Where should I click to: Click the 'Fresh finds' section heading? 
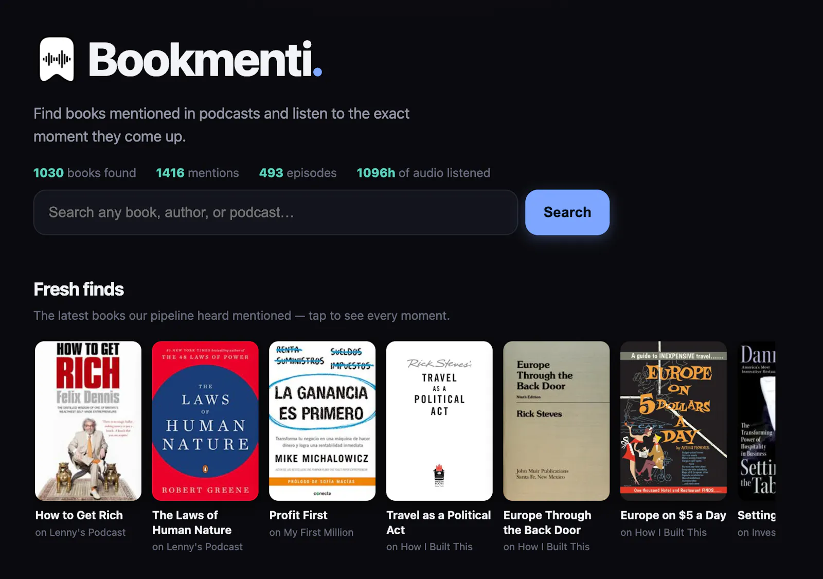79,289
